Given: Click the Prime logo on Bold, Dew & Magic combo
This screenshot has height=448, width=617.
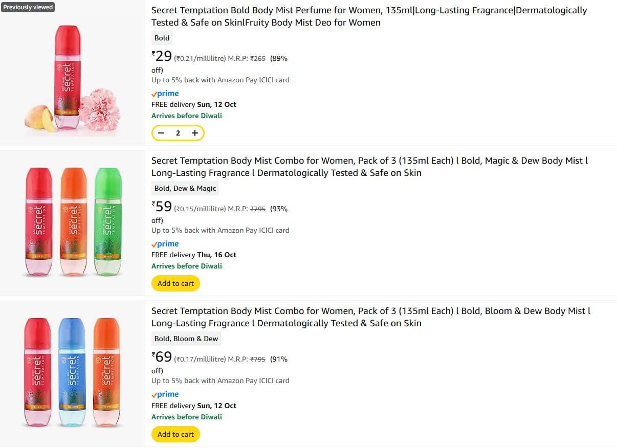Looking at the screenshot, I should point(165,244).
